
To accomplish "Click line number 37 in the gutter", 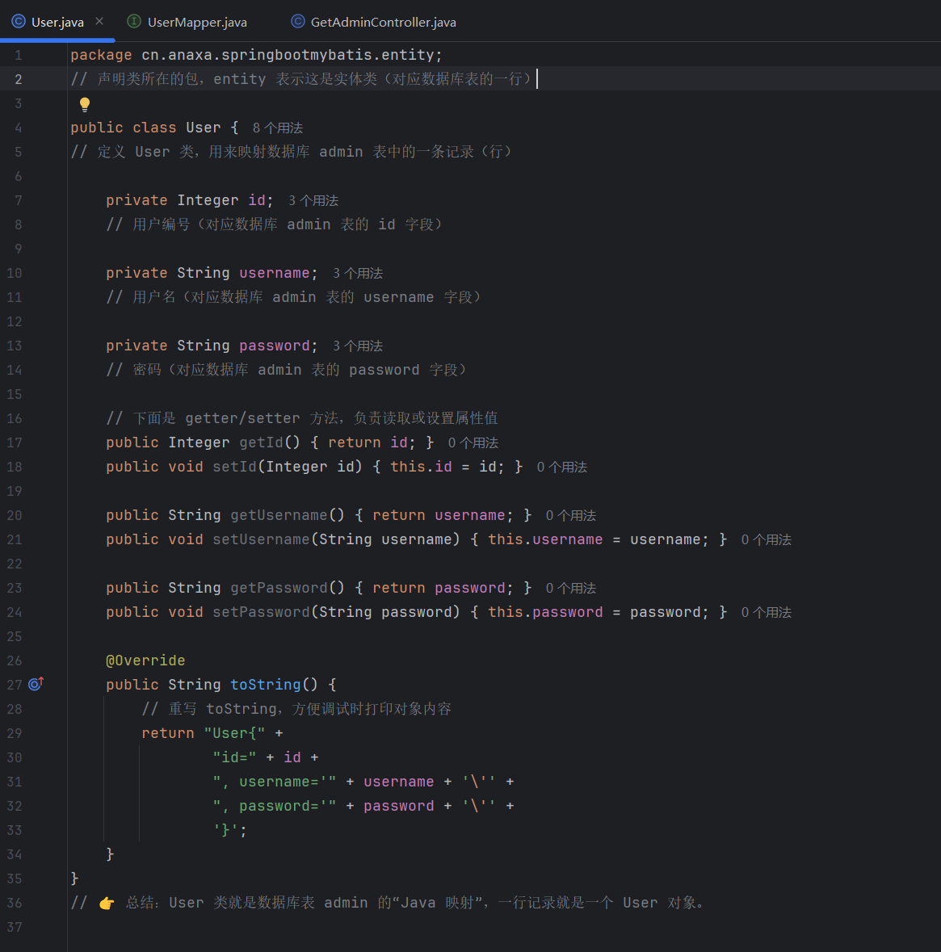I will 14,927.
